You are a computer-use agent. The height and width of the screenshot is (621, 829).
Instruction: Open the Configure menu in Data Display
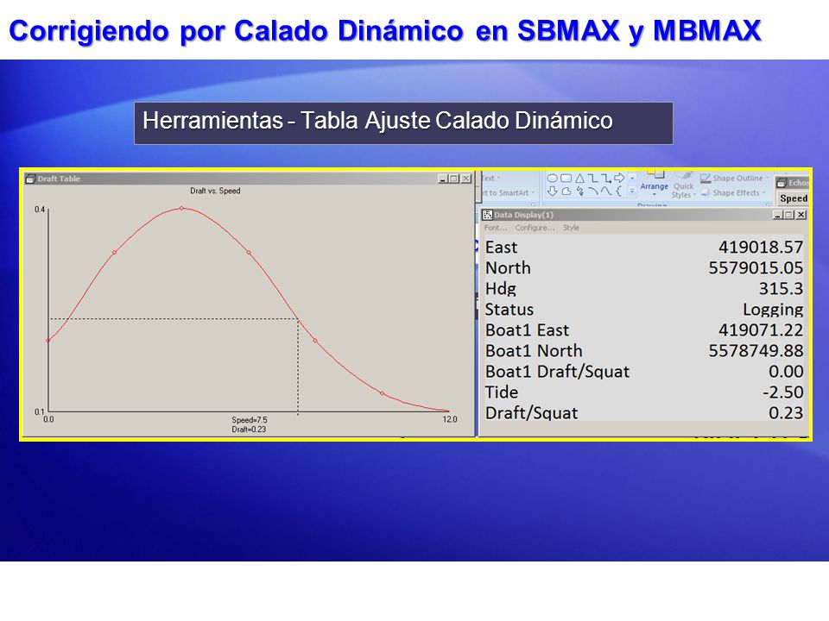(535, 228)
